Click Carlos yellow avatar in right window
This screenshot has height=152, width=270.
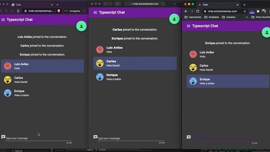pos(193,68)
